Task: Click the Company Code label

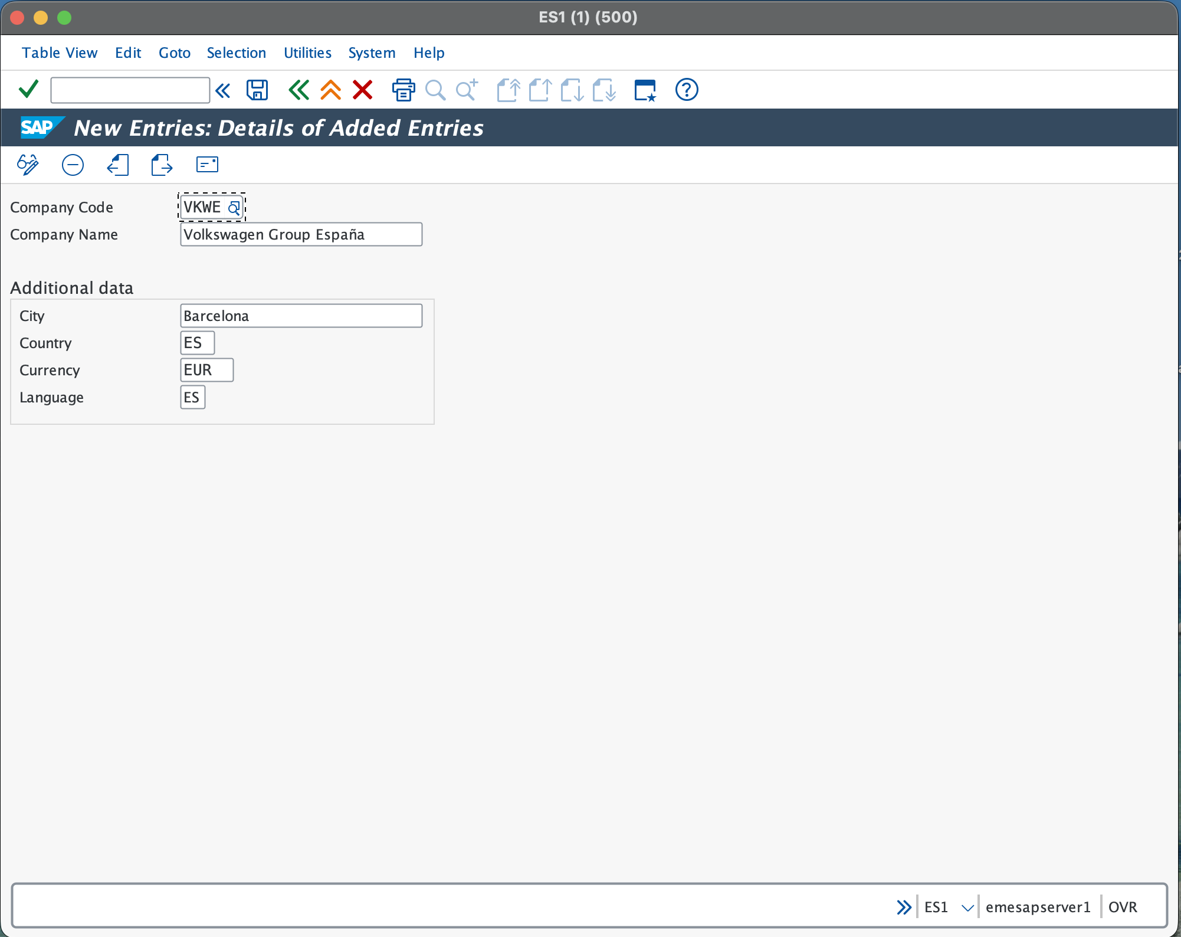Action: click(x=61, y=207)
